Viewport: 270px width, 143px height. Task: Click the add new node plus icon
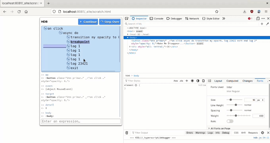click(x=262, y=24)
